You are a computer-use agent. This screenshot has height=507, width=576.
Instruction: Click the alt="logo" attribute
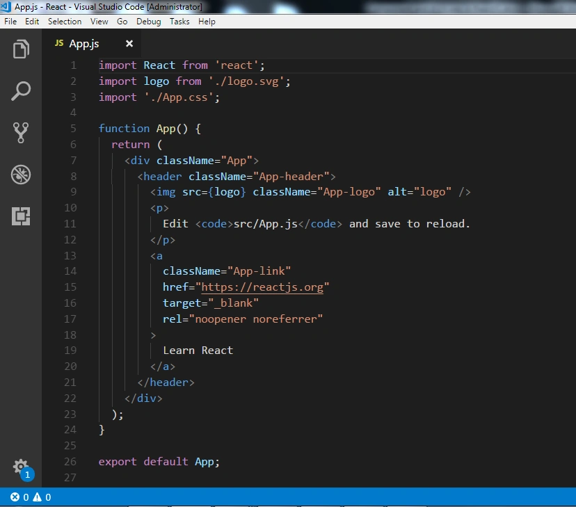(419, 192)
